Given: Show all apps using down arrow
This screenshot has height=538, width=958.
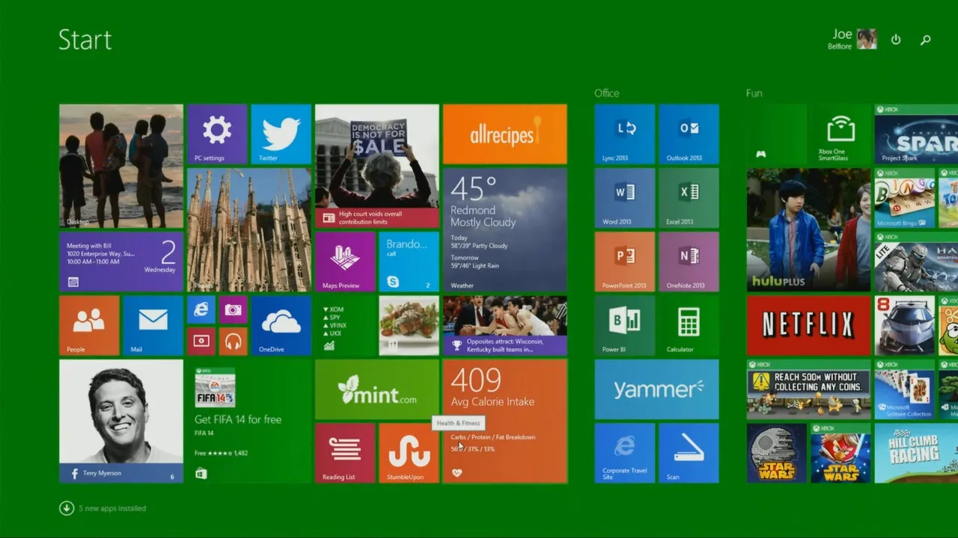Looking at the screenshot, I should pos(67,508).
